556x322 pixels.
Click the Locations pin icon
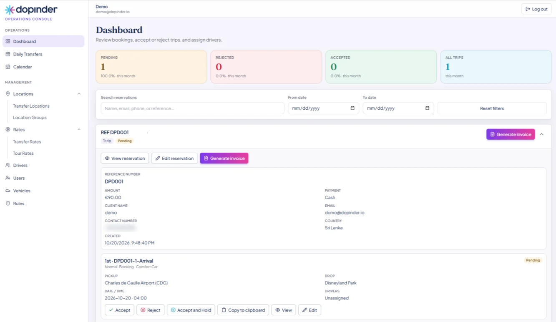pos(8,94)
